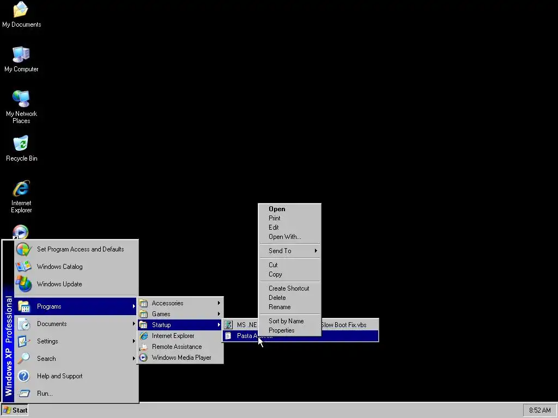Click the Pasta A text file icon
Viewport: 558px width, 418px height.
pos(228,336)
